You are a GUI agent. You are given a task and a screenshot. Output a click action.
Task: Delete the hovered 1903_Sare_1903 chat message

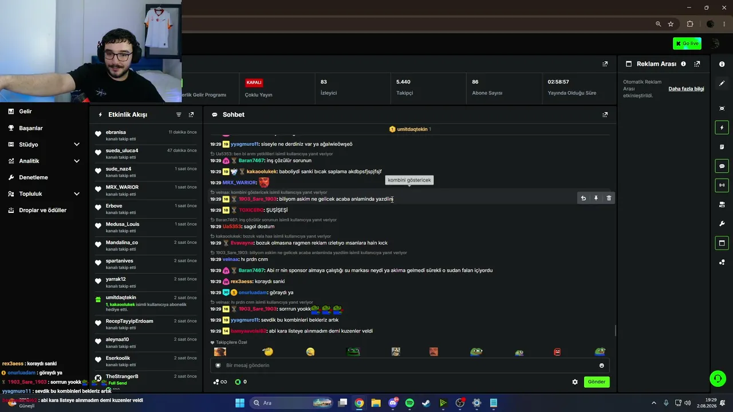[x=609, y=199]
